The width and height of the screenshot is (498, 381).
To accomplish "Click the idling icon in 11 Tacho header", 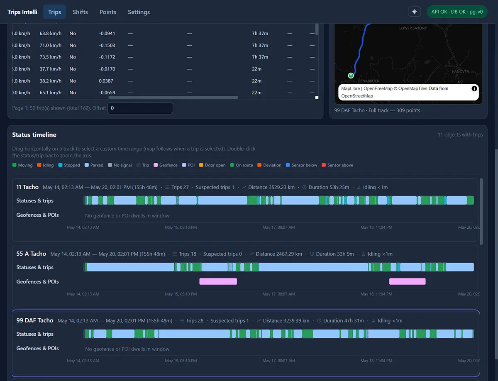I will click(x=359, y=187).
